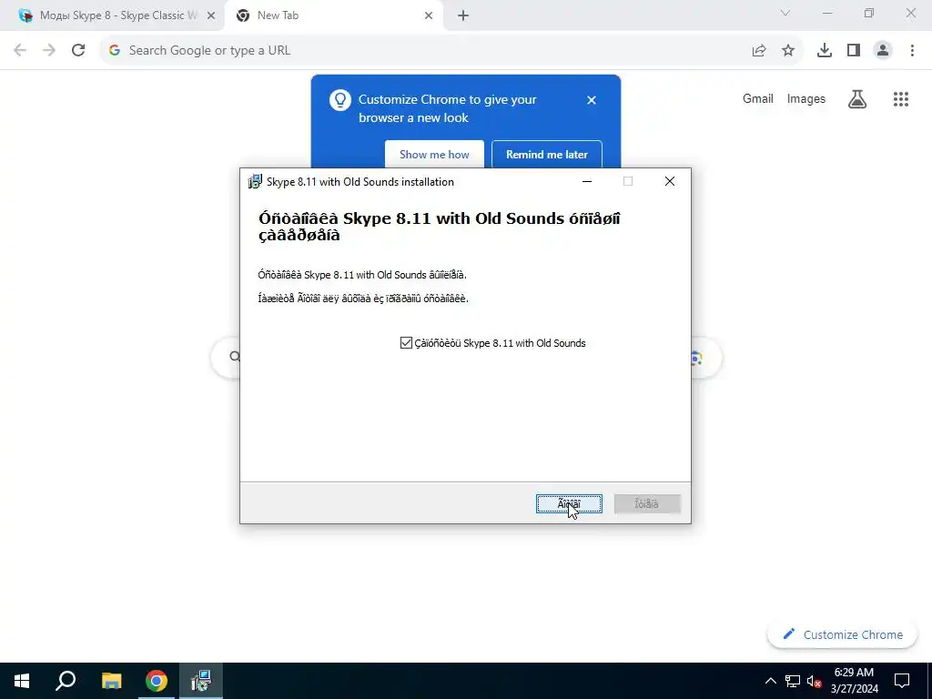
Task: Bookmark this tab star icon
Action: (x=788, y=51)
